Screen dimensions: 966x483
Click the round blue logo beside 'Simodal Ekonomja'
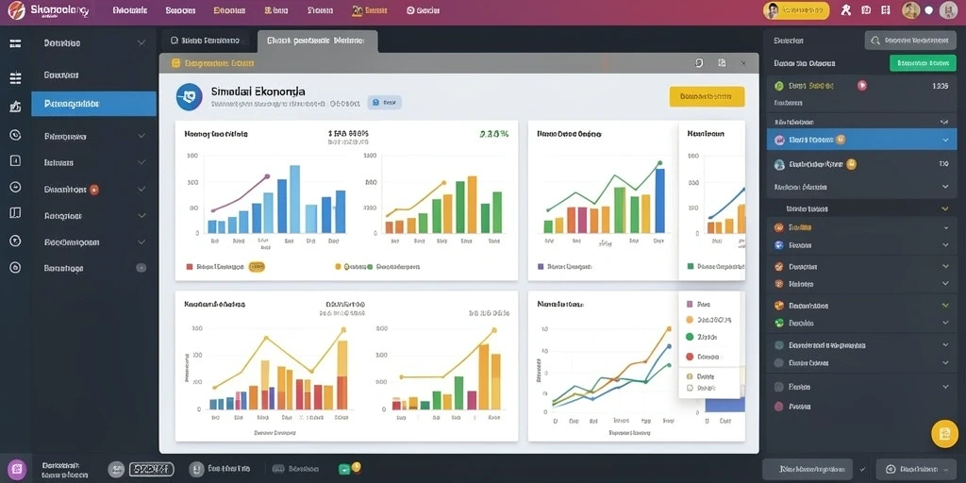point(189,97)
